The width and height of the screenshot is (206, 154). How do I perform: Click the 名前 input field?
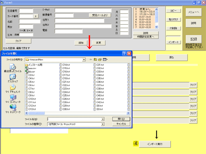[x=30, y=21]
